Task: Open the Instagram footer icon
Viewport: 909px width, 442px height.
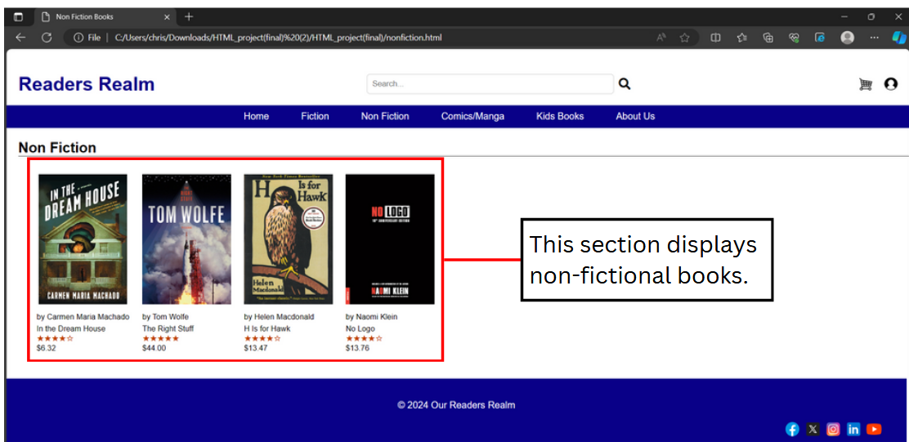Action: (x=833, y=429)
